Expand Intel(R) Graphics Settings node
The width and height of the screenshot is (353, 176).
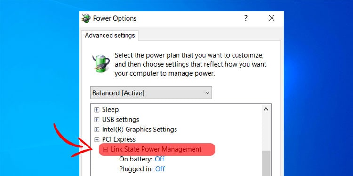point(97,130)
